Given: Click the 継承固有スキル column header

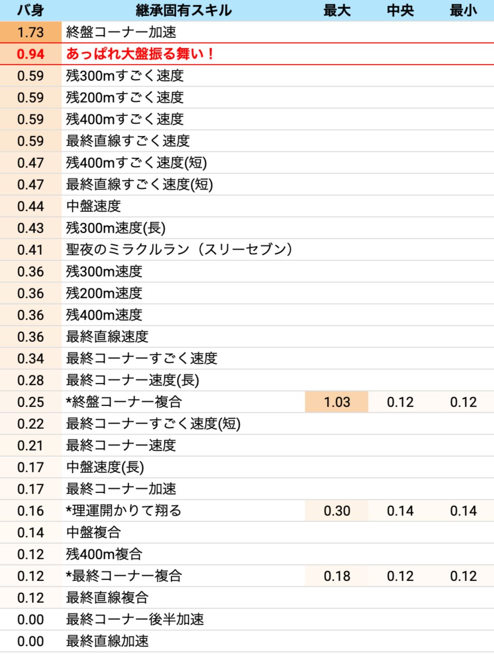Looking at the screenshot, I should (x=183, y=10).
